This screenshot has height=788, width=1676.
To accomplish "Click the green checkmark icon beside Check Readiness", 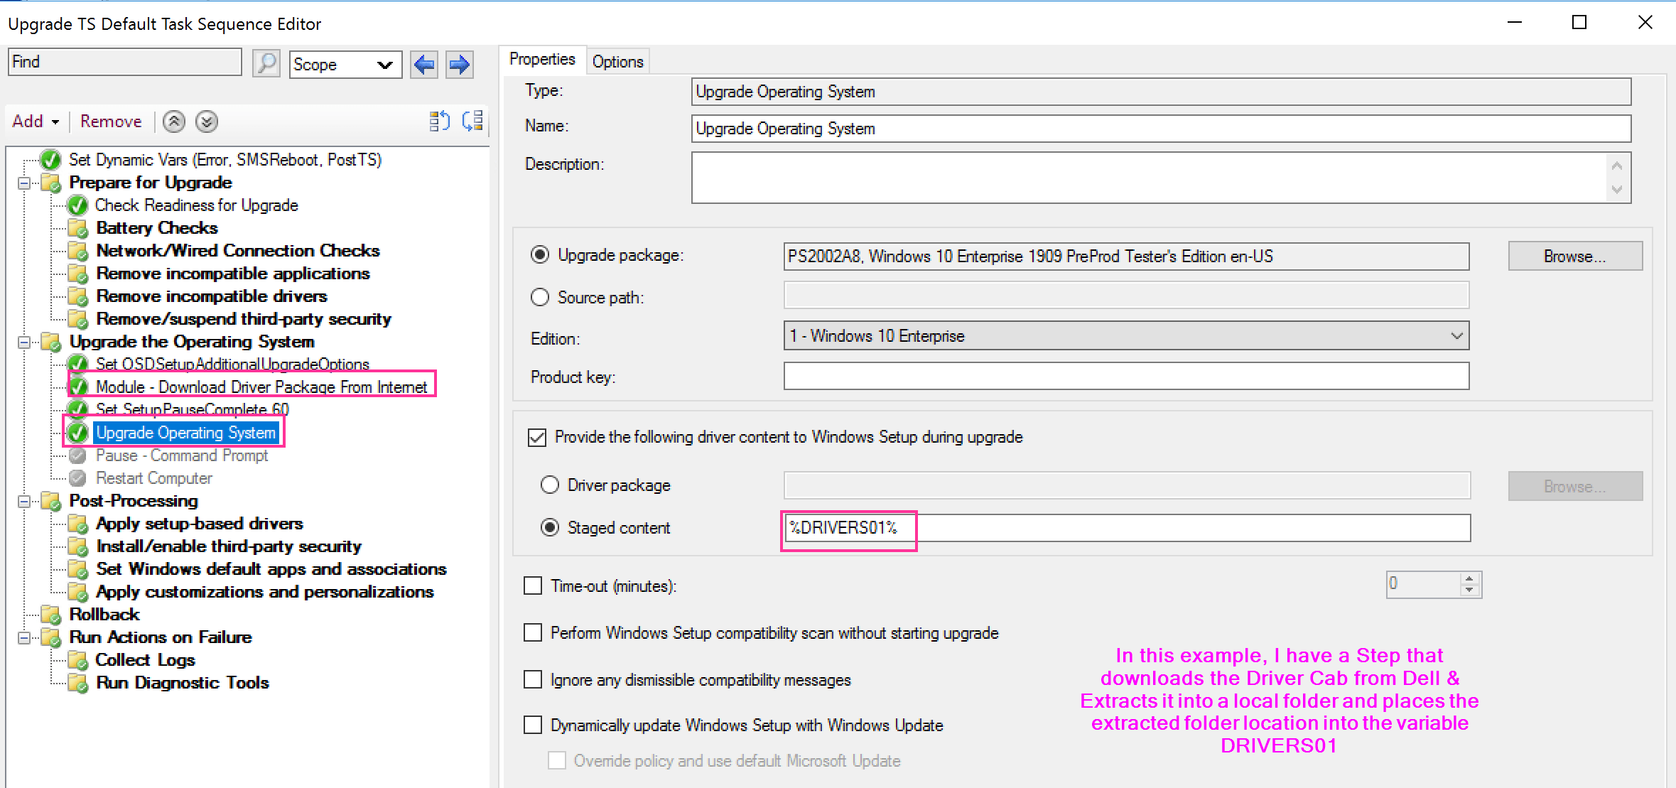I will [77, 205].
